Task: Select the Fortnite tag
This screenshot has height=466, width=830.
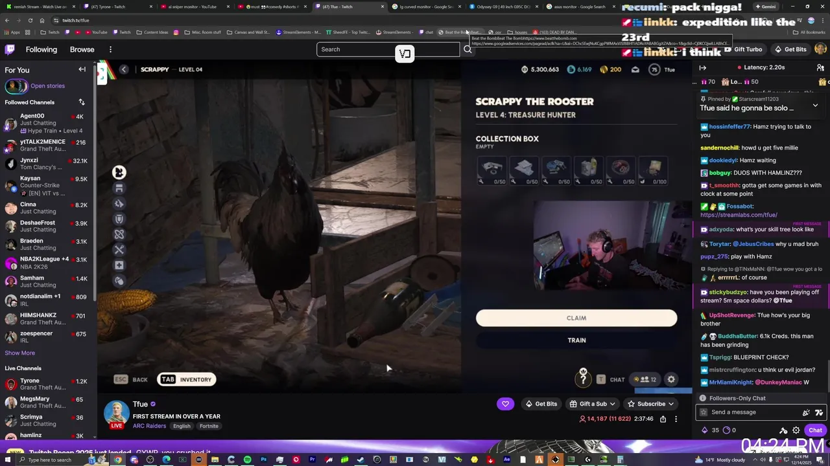Action: (209, 426)
